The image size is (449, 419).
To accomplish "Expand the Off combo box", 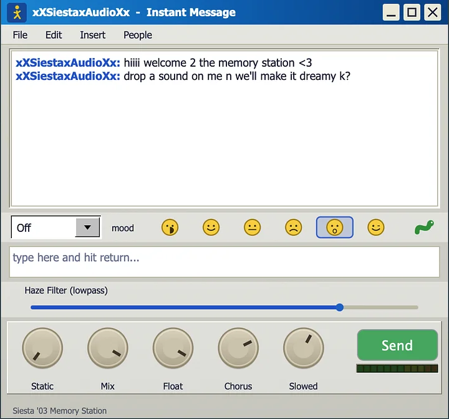I will pos(56,228).
